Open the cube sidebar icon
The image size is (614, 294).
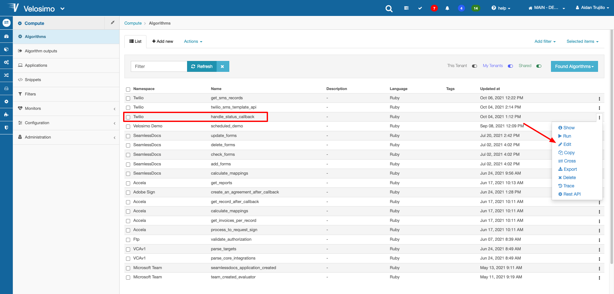click(x=6, y=49)
